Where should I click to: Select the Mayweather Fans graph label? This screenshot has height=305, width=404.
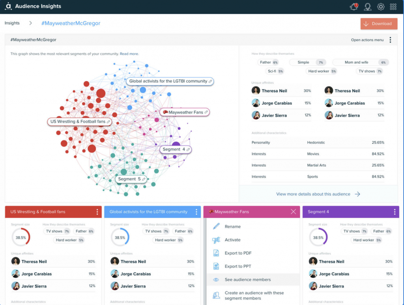185,112
